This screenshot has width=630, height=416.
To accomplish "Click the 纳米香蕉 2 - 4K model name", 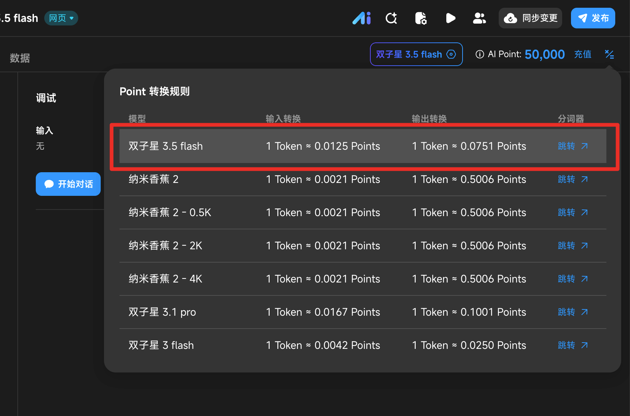I will pyautogui.click(x=165, y=279).
